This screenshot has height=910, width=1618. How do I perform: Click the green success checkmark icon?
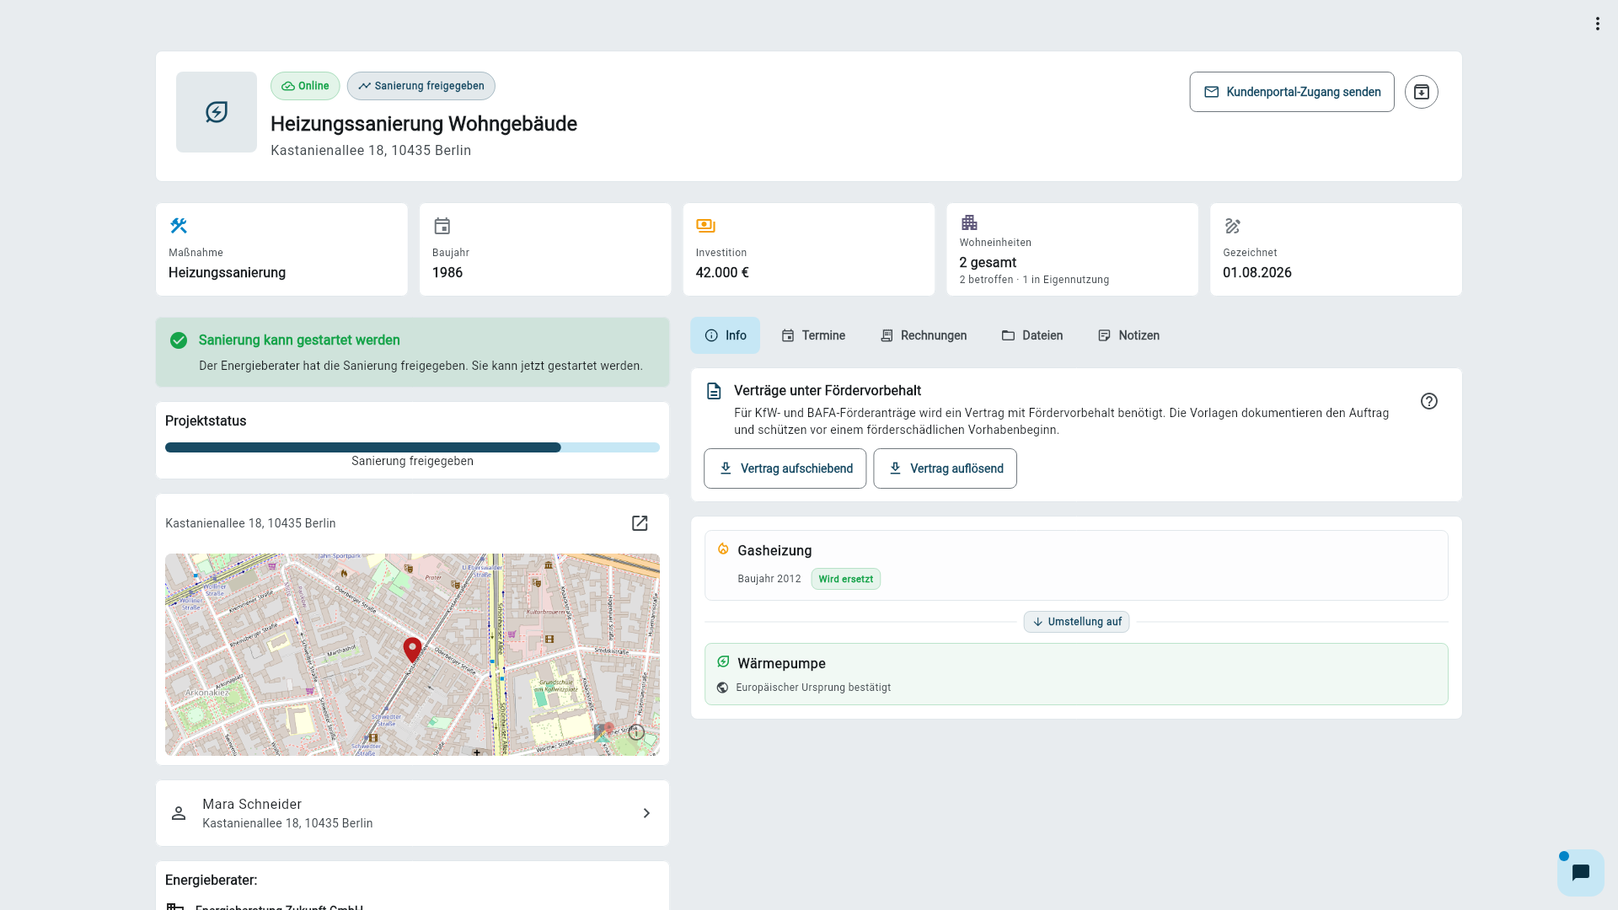point(179,340)
